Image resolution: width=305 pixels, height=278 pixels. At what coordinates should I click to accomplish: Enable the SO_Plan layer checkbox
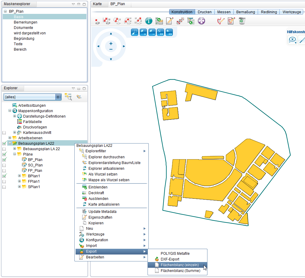(x=4, y=165)
